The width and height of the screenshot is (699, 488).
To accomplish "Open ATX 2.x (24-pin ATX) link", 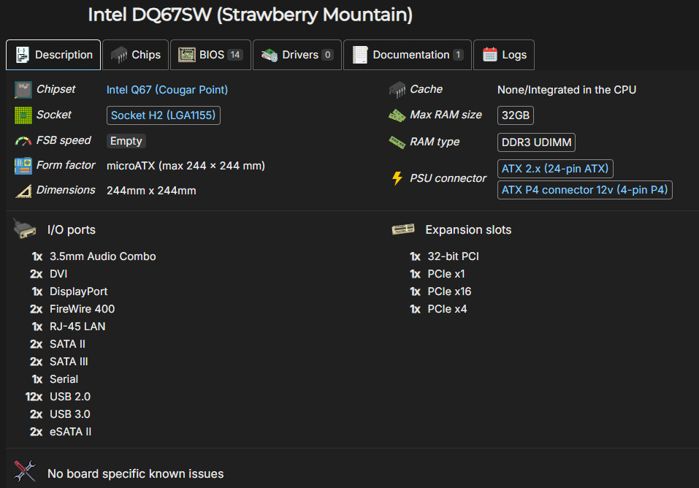I will [x=555, y=169].
